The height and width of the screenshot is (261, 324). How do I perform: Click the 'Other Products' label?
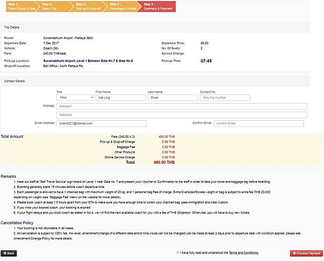(125, 152)
